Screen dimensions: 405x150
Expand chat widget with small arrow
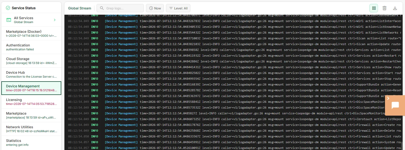pos(388,98)
